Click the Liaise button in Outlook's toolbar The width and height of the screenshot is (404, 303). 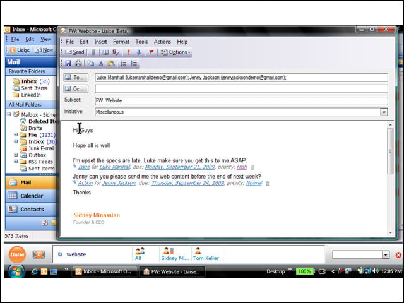tap(20, 50)
